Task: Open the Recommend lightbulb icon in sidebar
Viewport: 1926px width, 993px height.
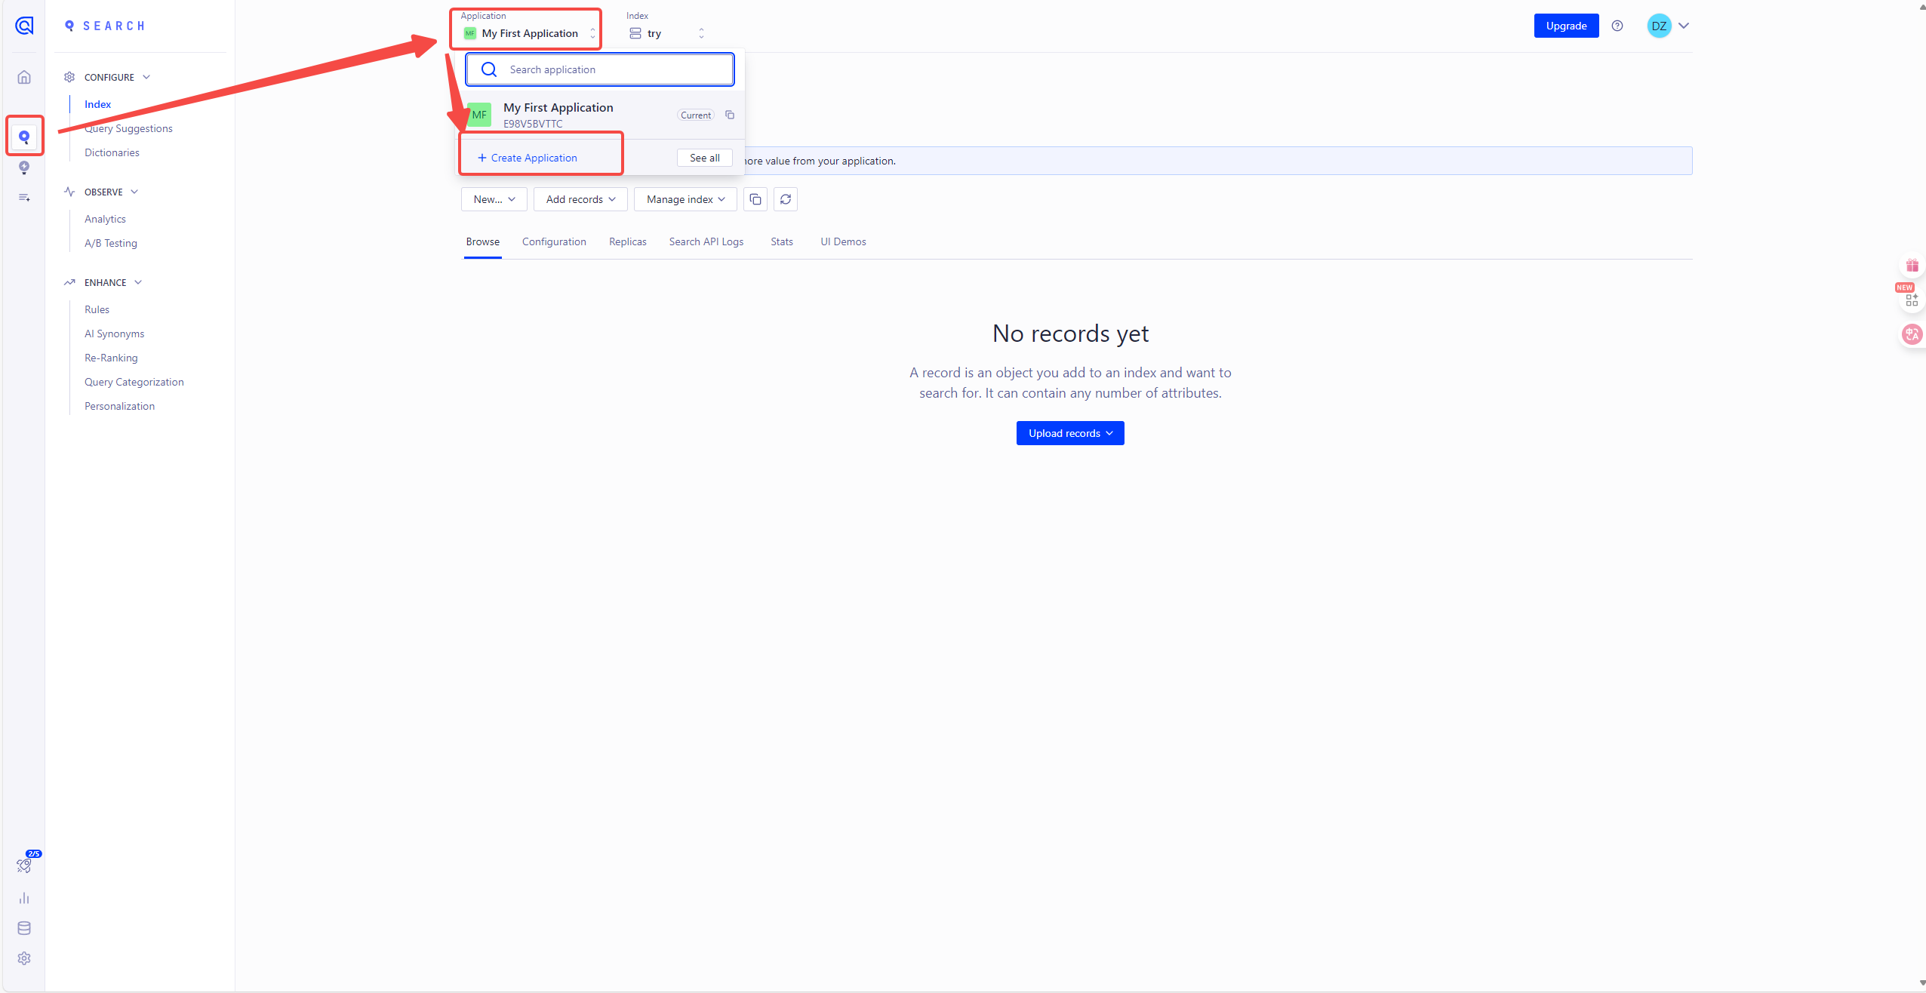Action: (24, 168)
